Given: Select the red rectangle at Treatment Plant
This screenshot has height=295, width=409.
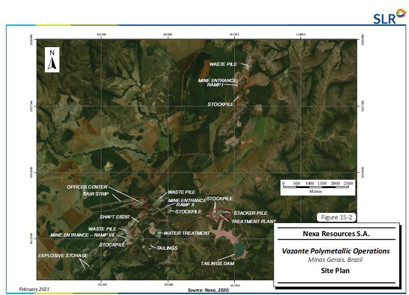Looking at the screenshot, I should pos(219,213).
